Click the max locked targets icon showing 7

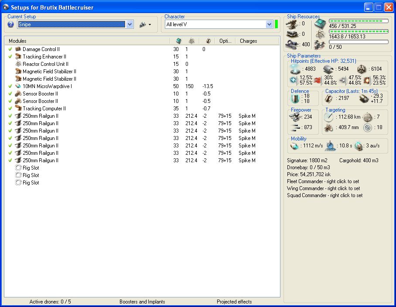pyautogui.click(x=368, y=117)
